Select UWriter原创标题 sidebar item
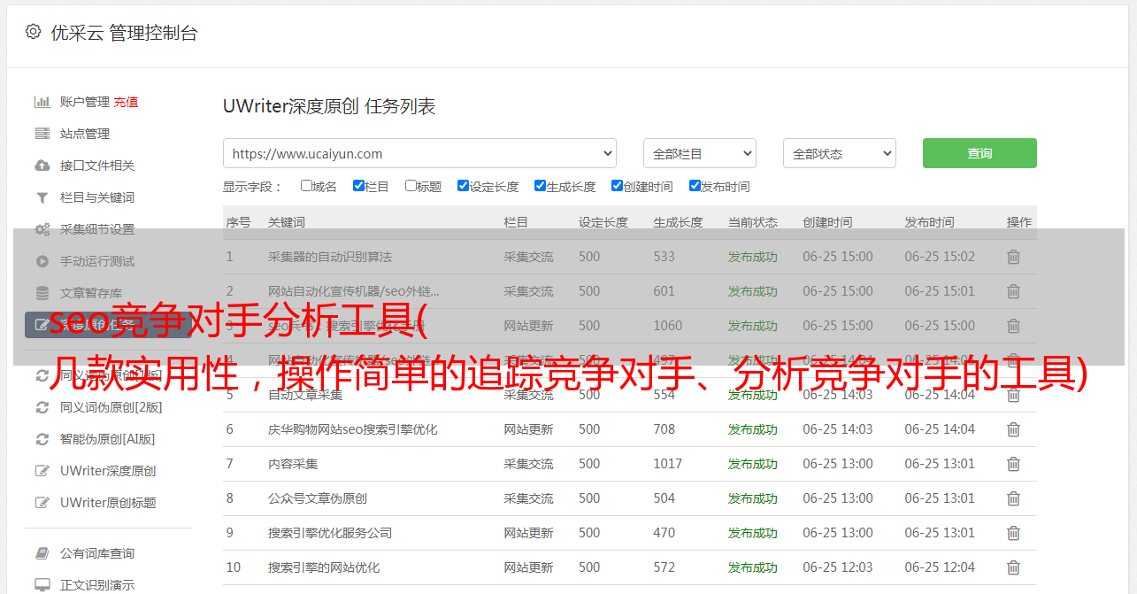The height and width of the screenshot is (594, 1137). click(108, 502)
